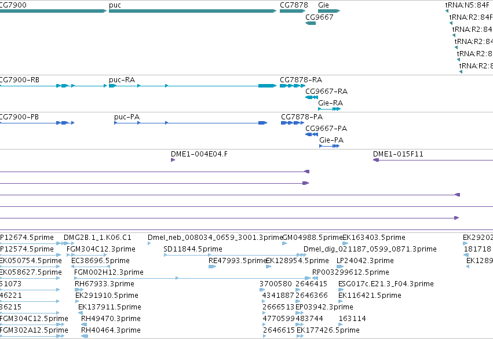This screenshot has height=339, width=493.
Task: Select the DMG2B.1_1.K06.C1 EST label
Action: click(x=97, y=238)
